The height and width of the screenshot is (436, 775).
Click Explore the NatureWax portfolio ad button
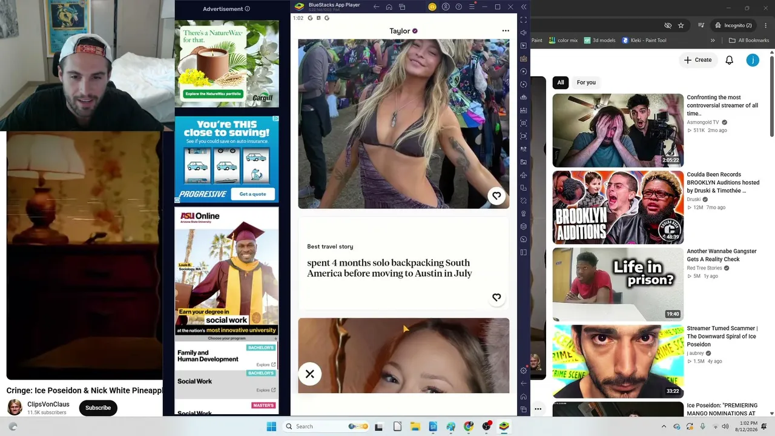pyautogui.click(x=213, y=94)
